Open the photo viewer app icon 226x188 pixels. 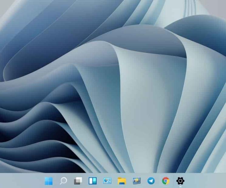[137, 181]
